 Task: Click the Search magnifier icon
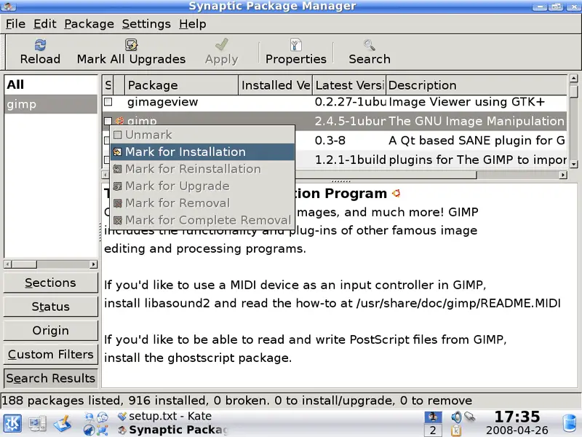[x=369, y=45]
